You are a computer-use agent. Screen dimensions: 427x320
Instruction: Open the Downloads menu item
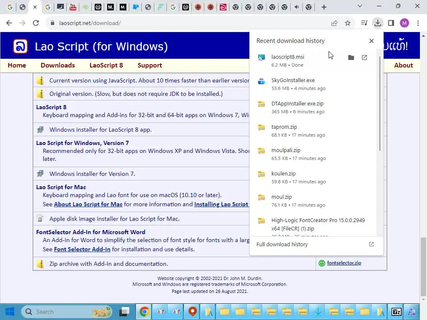(58, 65)
